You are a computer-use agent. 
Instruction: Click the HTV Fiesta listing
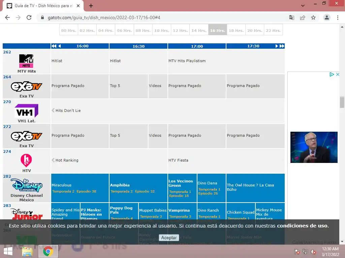(178, 160)
